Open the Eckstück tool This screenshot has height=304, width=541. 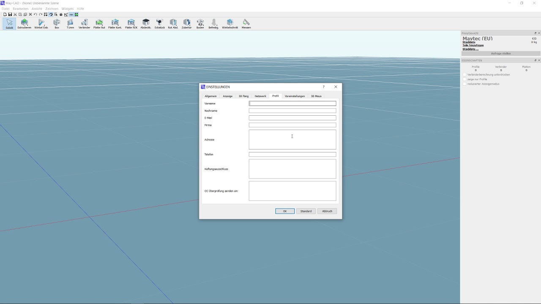160,24
